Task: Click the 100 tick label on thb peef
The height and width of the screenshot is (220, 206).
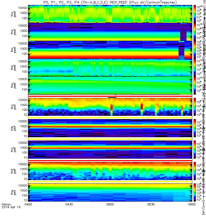Action: point(24,36)
